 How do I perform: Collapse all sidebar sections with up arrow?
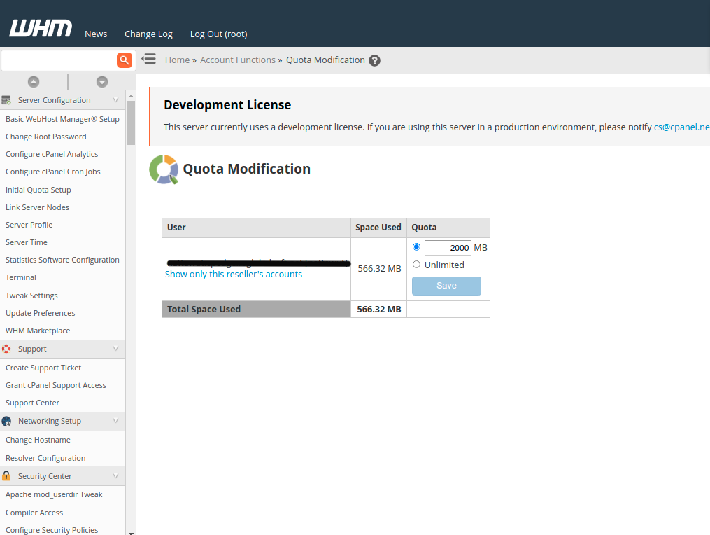tap(34, 82)
